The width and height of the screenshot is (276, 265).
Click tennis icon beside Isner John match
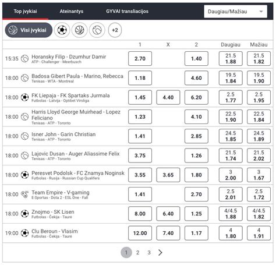tap(24, 136)
